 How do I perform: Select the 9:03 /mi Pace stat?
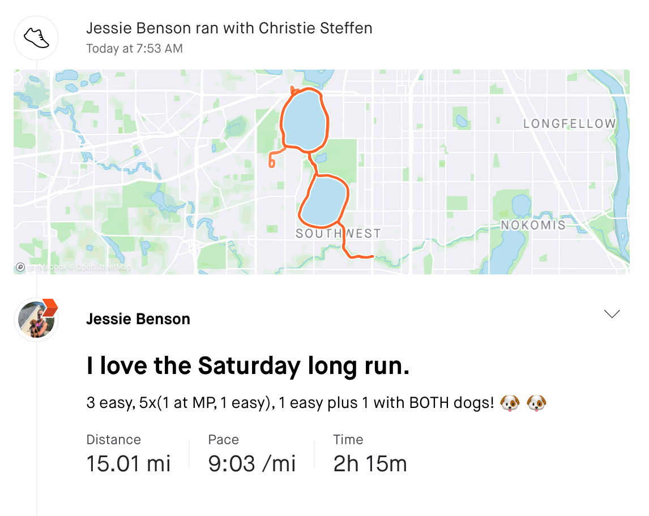click(252, 463)
